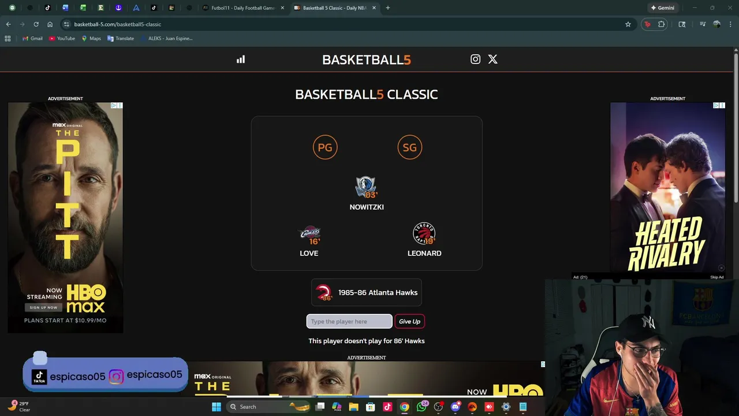Click the LEONARD player name
739x416 pixels.
point(424,253)
